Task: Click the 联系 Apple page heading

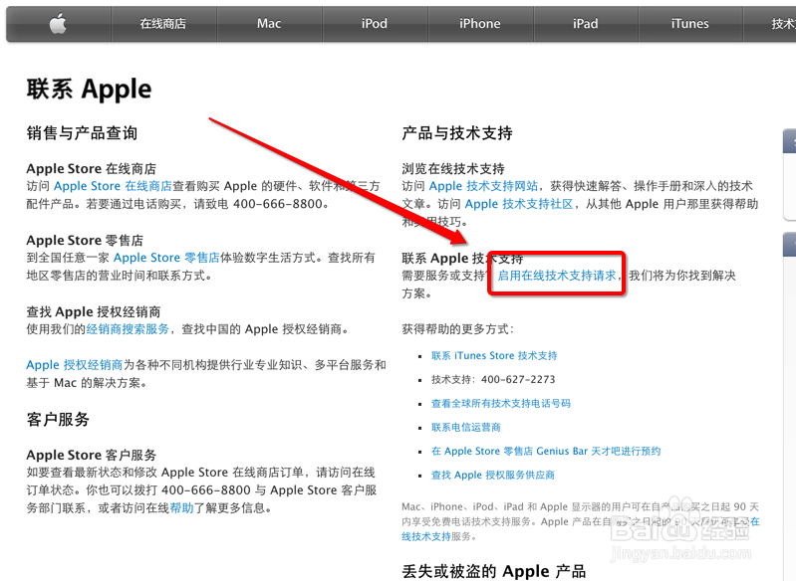Action: pos(90,90)
